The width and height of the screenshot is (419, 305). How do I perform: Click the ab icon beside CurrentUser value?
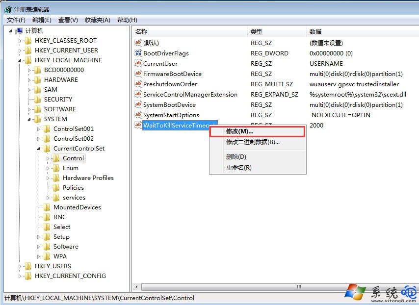(x=139, y=63)
